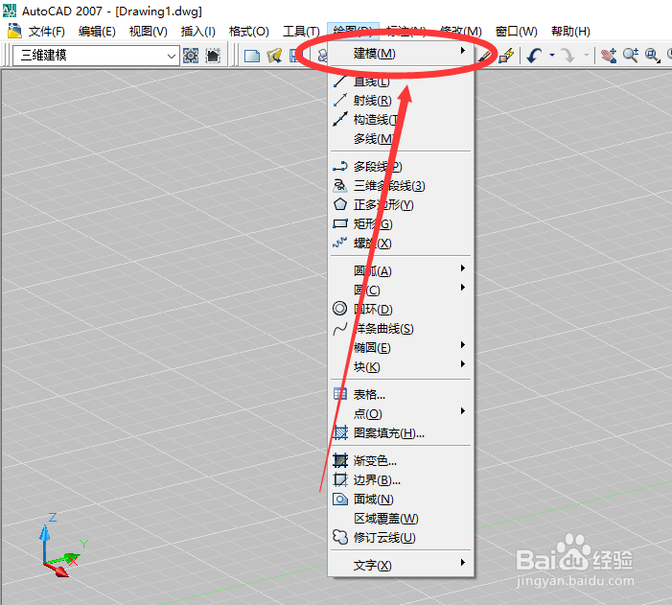672x605 pixels.
Task: Choose 射线(R) from Draw menu
Action: pyautogui.click(x=401, y=101)
